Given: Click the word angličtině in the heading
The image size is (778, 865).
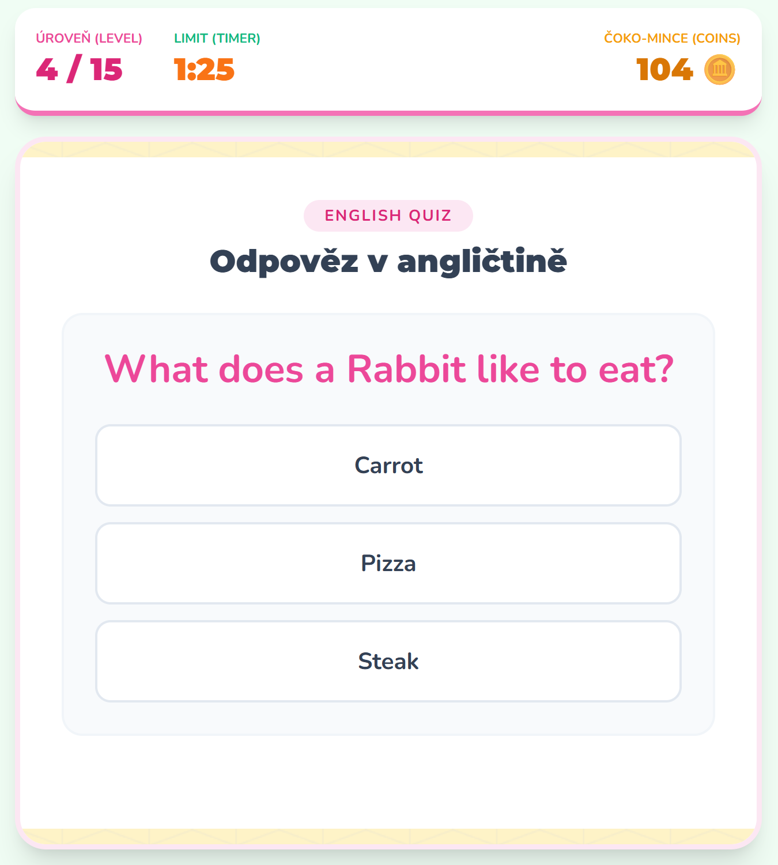Looking at the screenshot, I should click(482, 261).
